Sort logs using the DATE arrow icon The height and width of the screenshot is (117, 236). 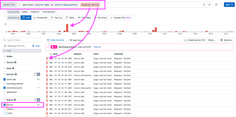pos(51,54)
